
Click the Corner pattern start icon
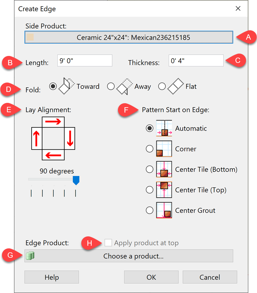[164, 149]
